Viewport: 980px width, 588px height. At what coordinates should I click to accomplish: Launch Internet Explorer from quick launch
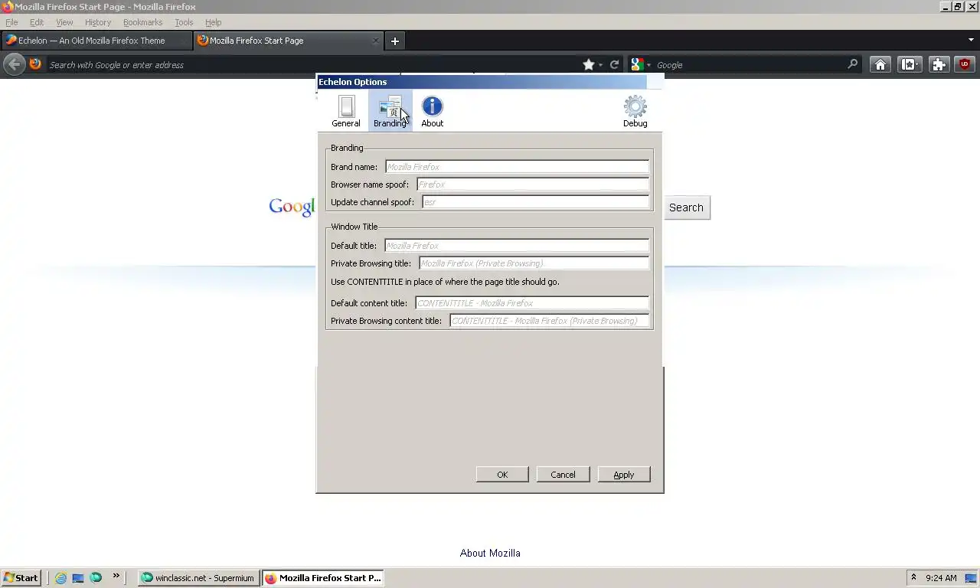(60, 578)
